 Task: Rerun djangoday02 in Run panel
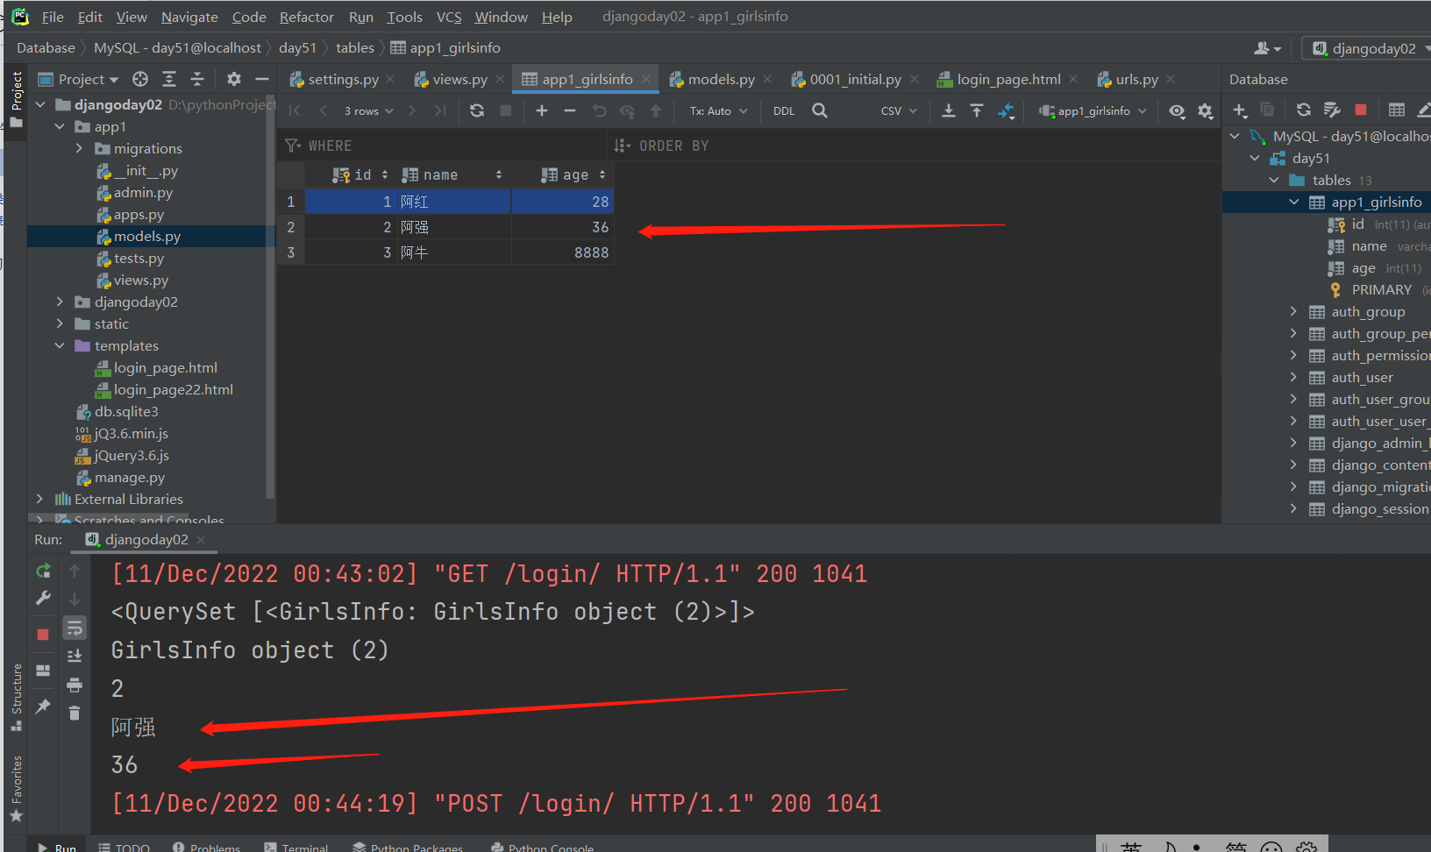tap(43, 572)
